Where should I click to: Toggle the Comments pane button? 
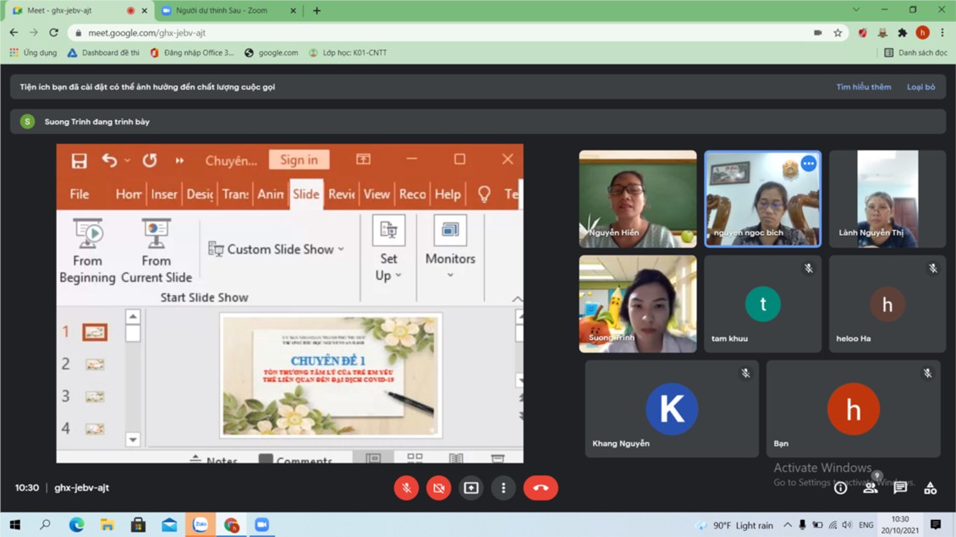[x=296, y=458]
